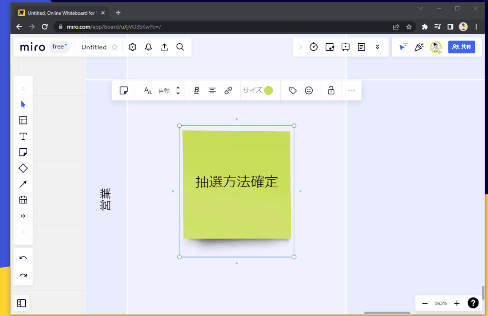The image size is (488, 316).
Task: Select the Untitled, Online Whiteboard tab
Action: [60, 13]
